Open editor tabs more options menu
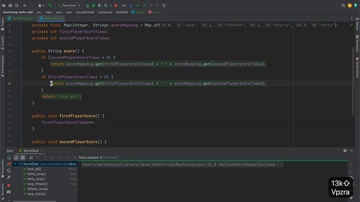 click(x=352, y=19)
